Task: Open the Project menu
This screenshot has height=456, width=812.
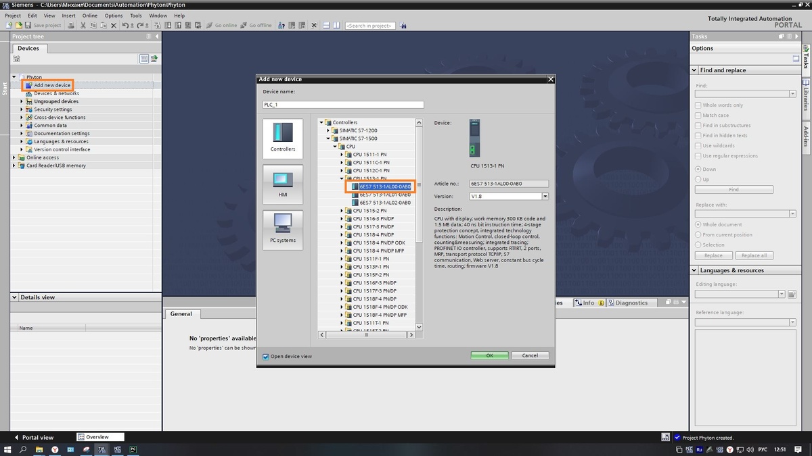Action: 13,16
